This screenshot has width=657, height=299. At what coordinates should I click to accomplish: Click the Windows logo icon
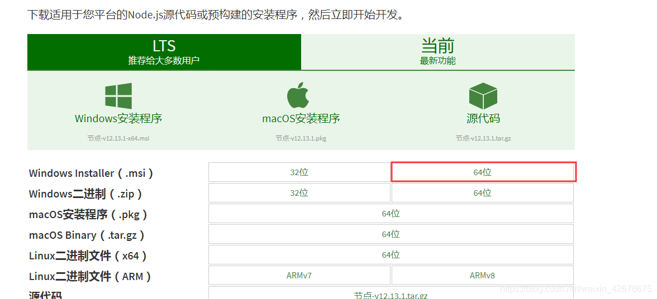[118, 96]
